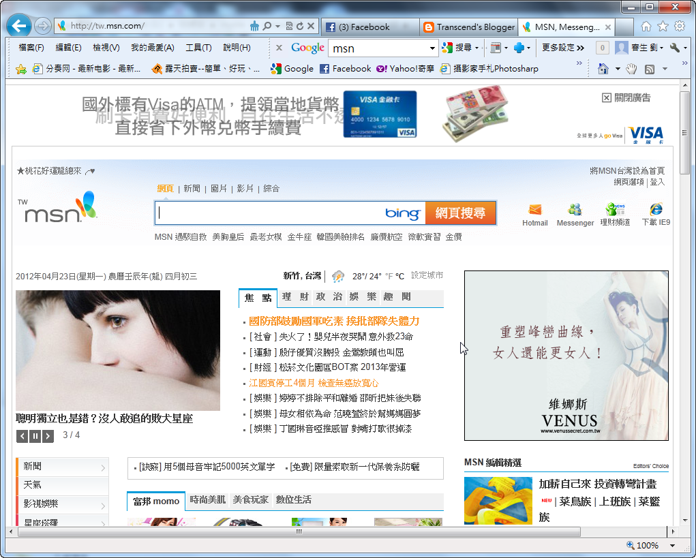Click next slide arrow in slideshow
The width and height of the screenshot is (696, 558).
point(48,437)
